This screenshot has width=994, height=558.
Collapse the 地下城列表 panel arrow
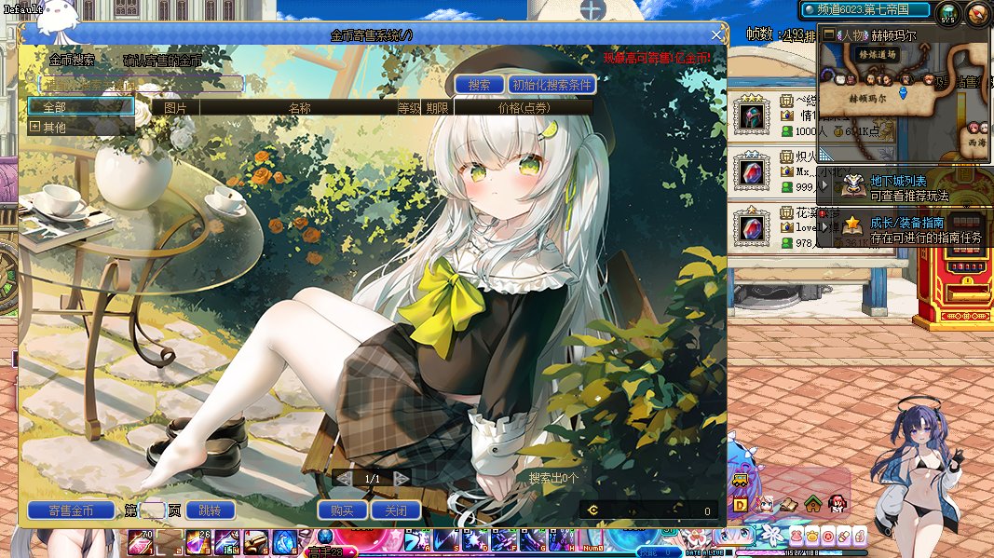point(824,185)
